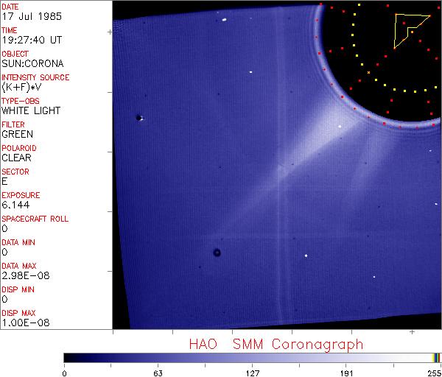Click the (K+F)*V intensity source value

pyautogui.click(x=22, y=87)
